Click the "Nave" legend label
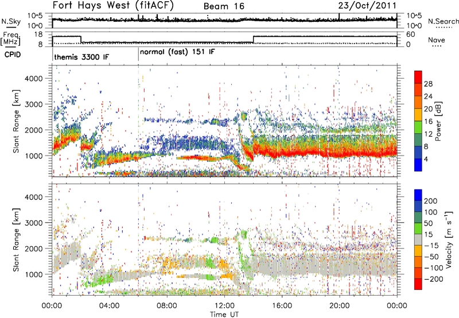This screenshot has width=459, height=318. coord(436,40)
